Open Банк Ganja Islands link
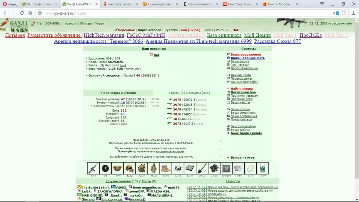 click(246, 133)
